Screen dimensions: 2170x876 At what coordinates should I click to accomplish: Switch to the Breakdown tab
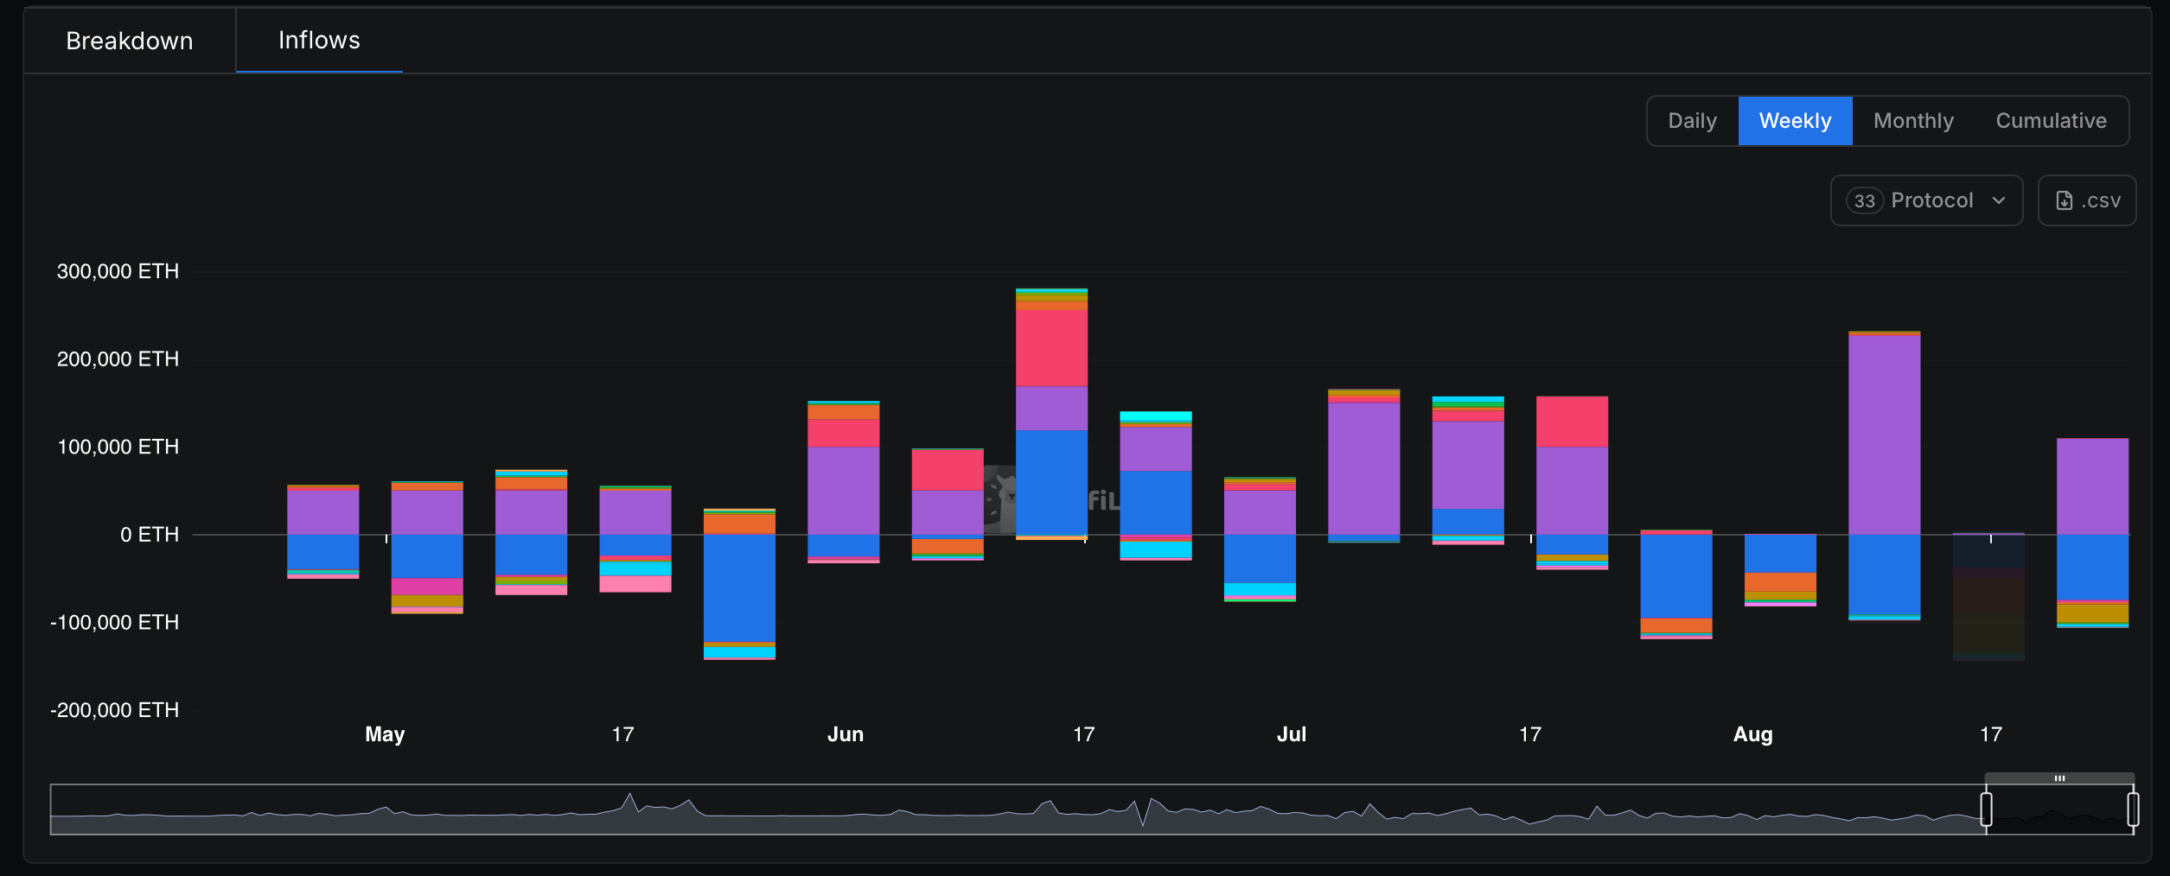pos(129,40)
